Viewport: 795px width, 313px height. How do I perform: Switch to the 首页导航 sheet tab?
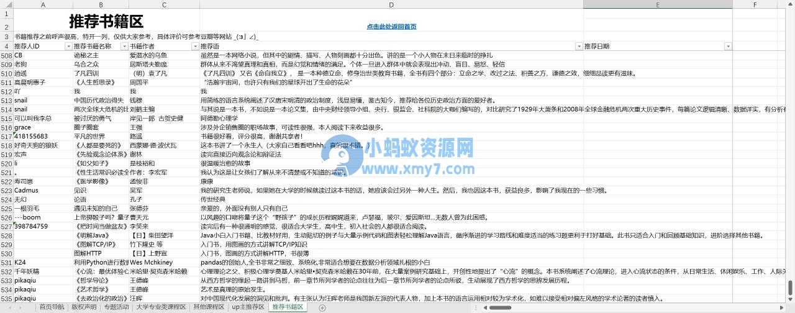point(52,307)
